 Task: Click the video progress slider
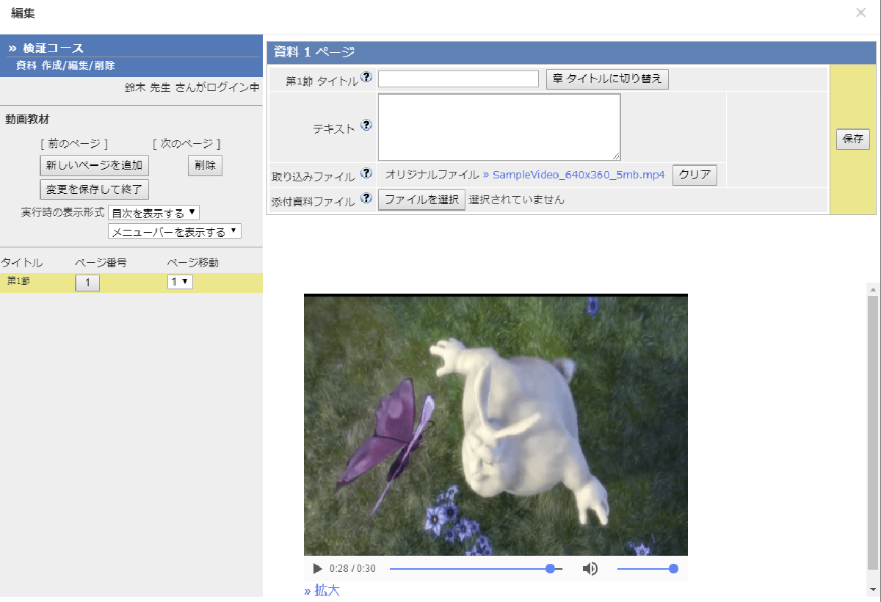point(476,569)
